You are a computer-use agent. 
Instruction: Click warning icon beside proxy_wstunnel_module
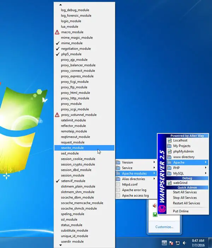point(57,115)
